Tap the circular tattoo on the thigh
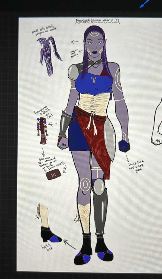Image resolution: width=162 pixels, height=279 pixels. click(x=85, y=184)
